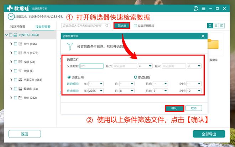Expand the 档案文件 (661) tree node
Viewport: 235px width, 147px height.
[11, 80]
